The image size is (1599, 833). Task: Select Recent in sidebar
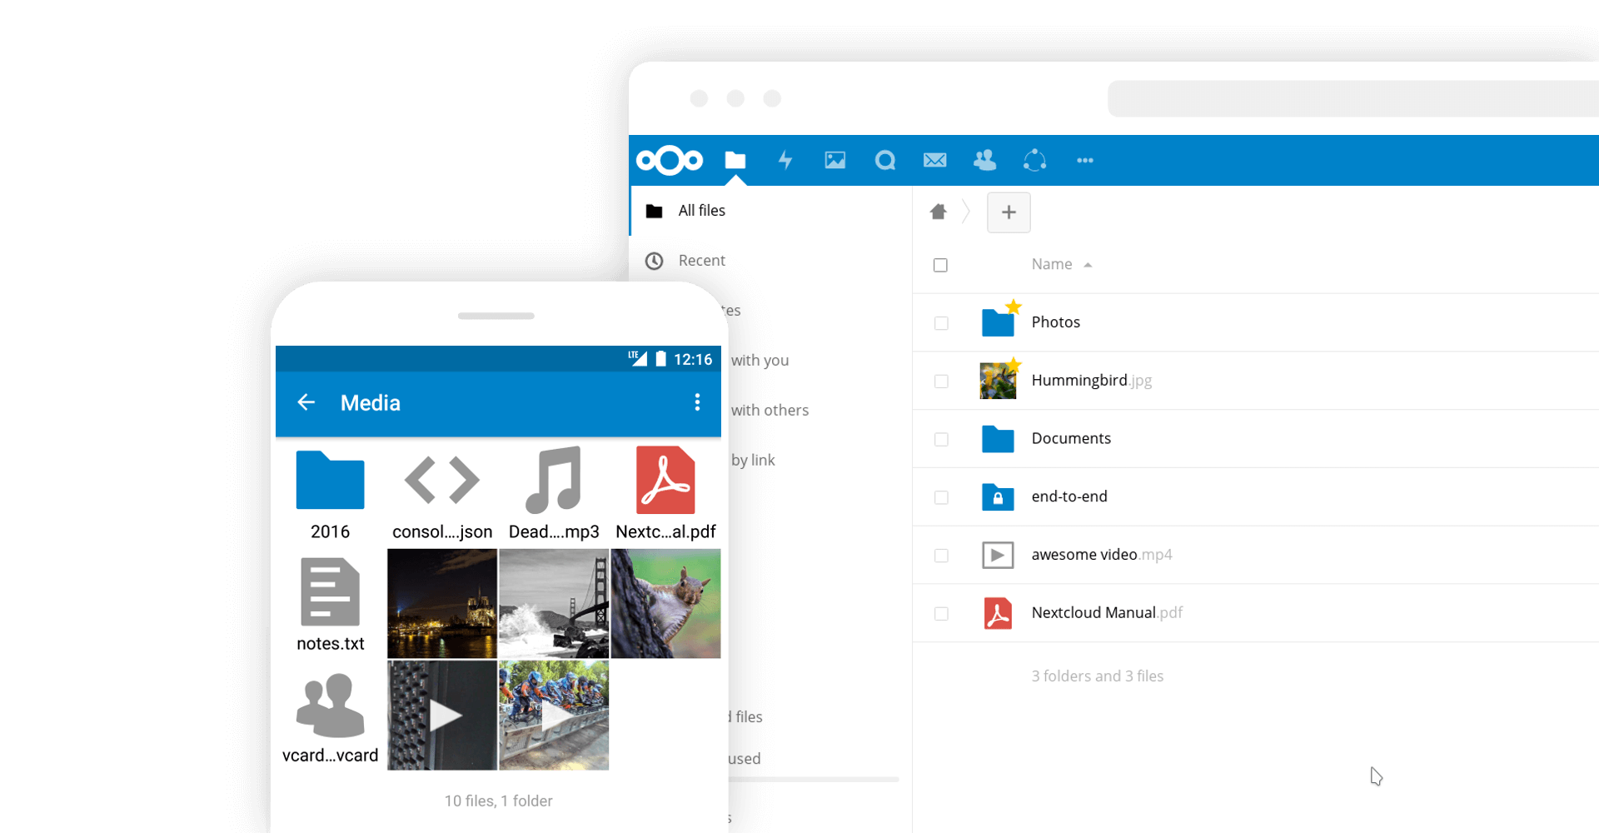[x=771, y=261]
